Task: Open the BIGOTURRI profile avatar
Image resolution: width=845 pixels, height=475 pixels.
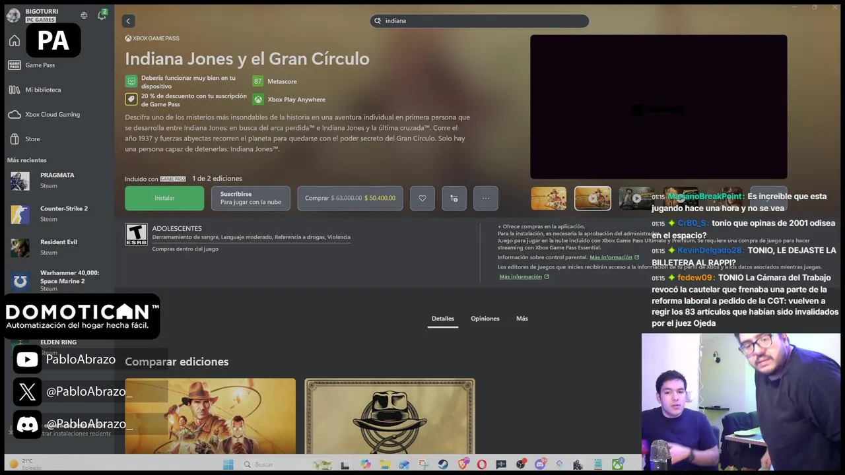Action: 13,15
